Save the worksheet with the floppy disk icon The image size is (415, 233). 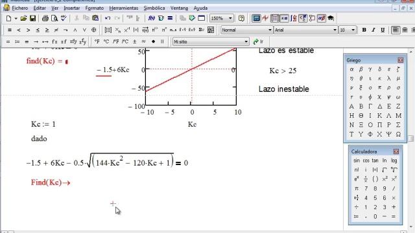click(32, 18)
